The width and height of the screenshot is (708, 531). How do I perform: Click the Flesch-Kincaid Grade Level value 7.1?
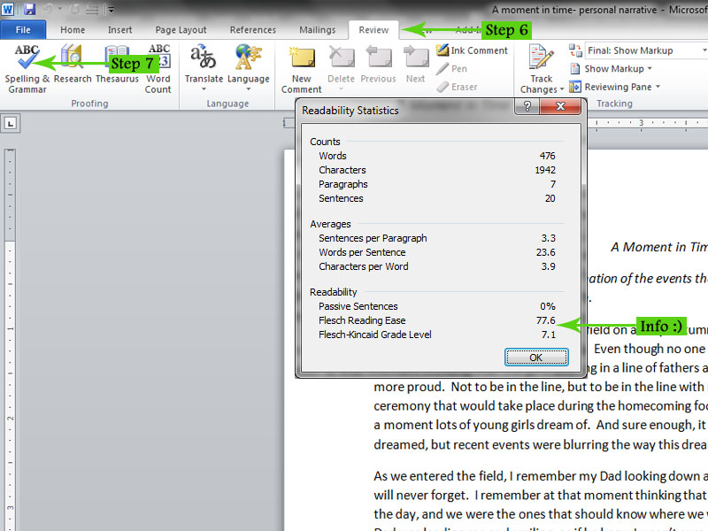549,335
